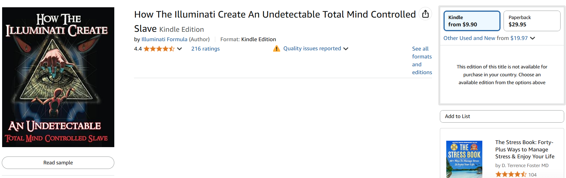Viewport: 566px width, 178px height.
Task: Open The Stress Book cover thumbnail
Action: [x=464, y=159]
